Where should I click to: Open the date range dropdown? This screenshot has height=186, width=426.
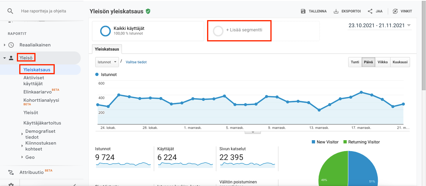[x=380, y=25]
